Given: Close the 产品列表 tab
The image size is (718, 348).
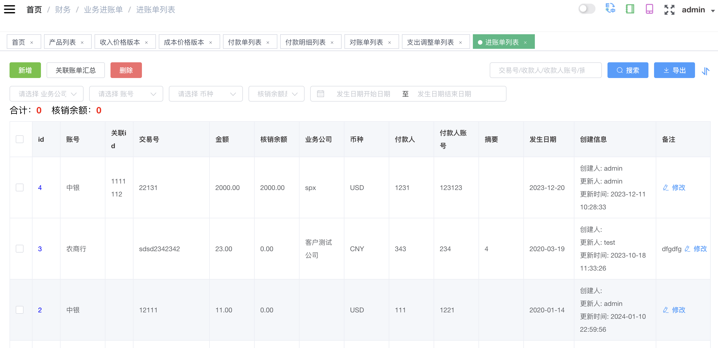Looking at the screenshot, I should (x=82, y=43).
